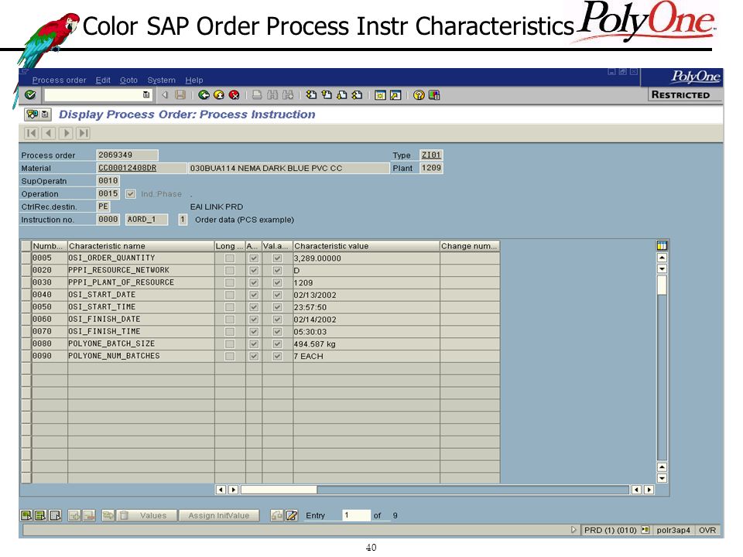Image resolution: width=743 pixels, height=557 pixels.
Task: Click the Generate Shortcut icon
Action: [x=395, y=95]
